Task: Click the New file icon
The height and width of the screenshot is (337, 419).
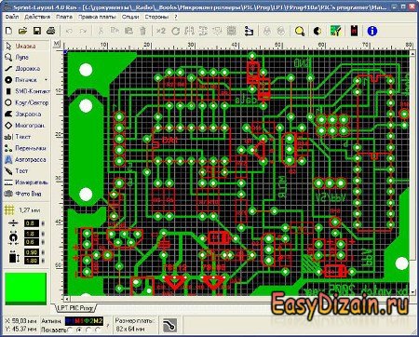Action: 9,31
